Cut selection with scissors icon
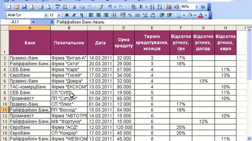 (74, 7)
